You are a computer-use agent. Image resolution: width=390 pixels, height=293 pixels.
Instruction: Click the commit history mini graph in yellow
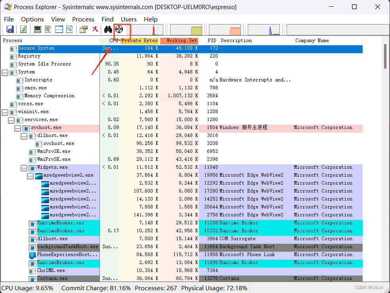186,30
